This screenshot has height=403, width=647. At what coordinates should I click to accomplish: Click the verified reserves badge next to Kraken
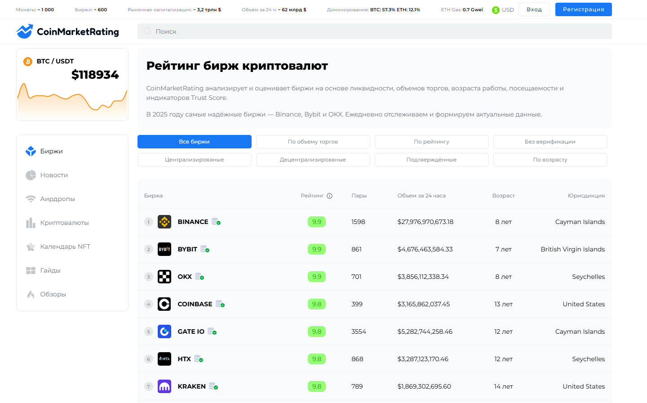[x=213, y=386]
